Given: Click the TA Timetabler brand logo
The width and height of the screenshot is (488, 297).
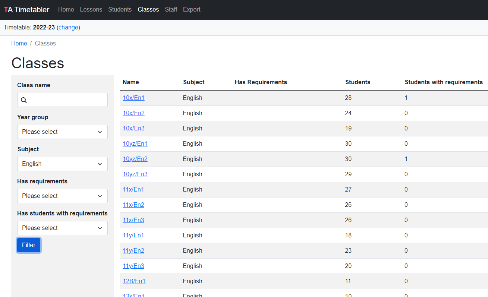Looking at the screenshot, I should [x=26, y=10].
